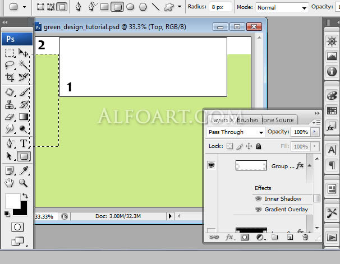Switch to the Clone Source tab
The image size is (340, 264).
pos(278,120)
